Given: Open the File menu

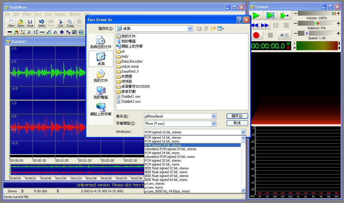Looking at the screenshot, I should click(7, 14).
